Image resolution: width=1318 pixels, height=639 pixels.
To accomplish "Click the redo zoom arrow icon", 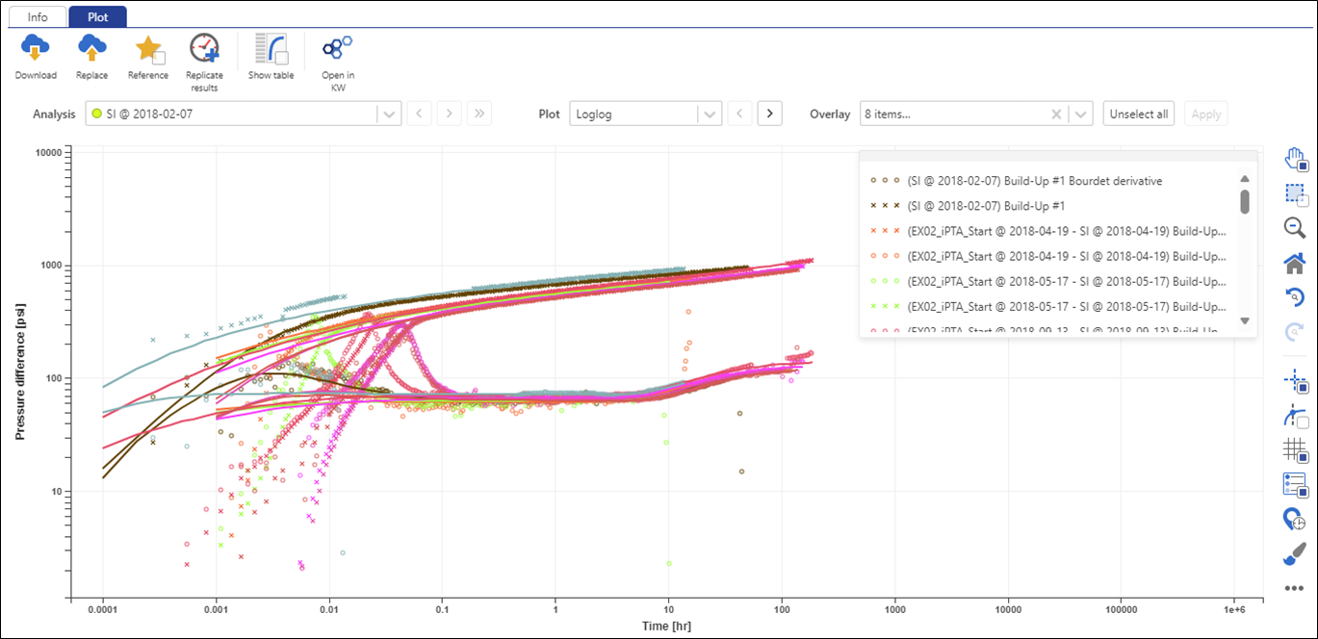I will [x=1295, y=331].
